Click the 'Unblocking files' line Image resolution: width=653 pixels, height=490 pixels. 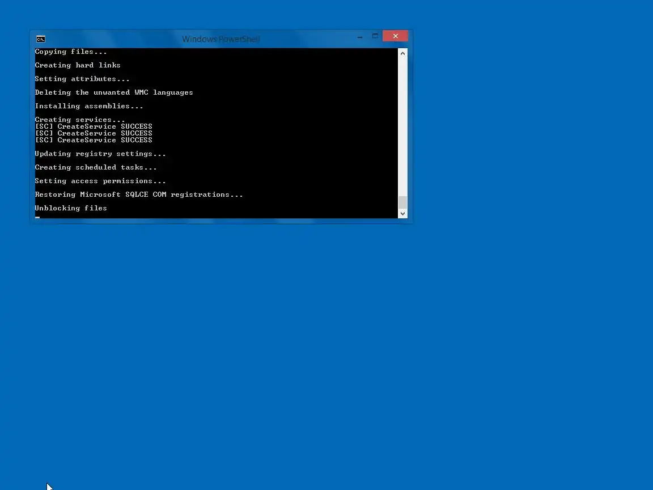pyautogui.click(x=71, y=208)
